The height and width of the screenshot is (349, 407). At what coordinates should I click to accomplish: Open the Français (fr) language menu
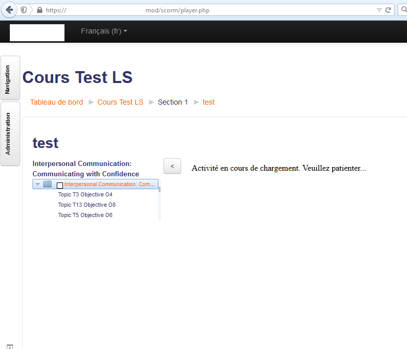click(104, 31)
